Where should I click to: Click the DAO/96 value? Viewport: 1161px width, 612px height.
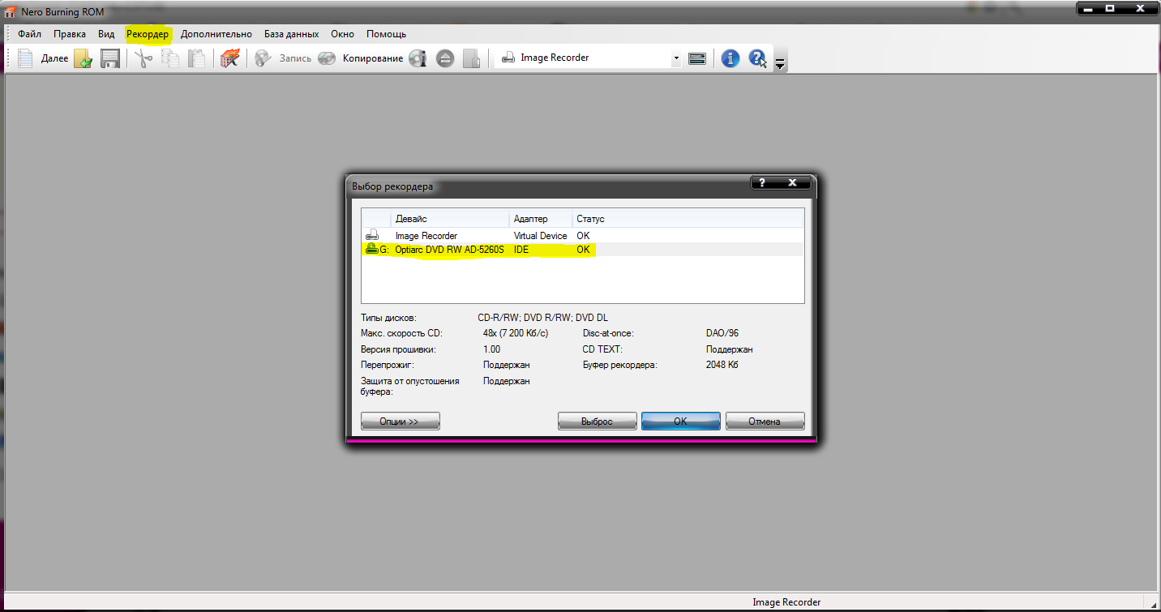[x=722, y=333]
